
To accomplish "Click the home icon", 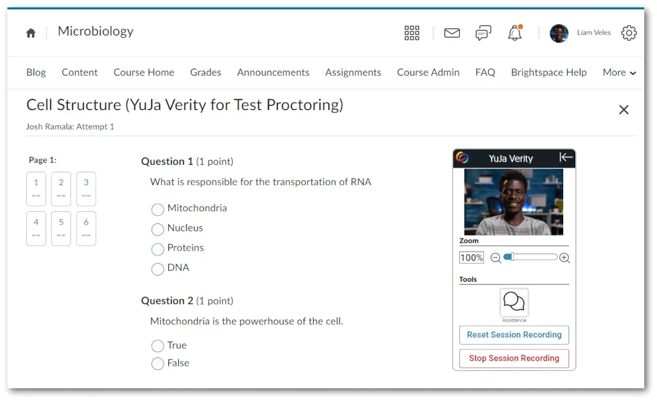I will (30, 32).
